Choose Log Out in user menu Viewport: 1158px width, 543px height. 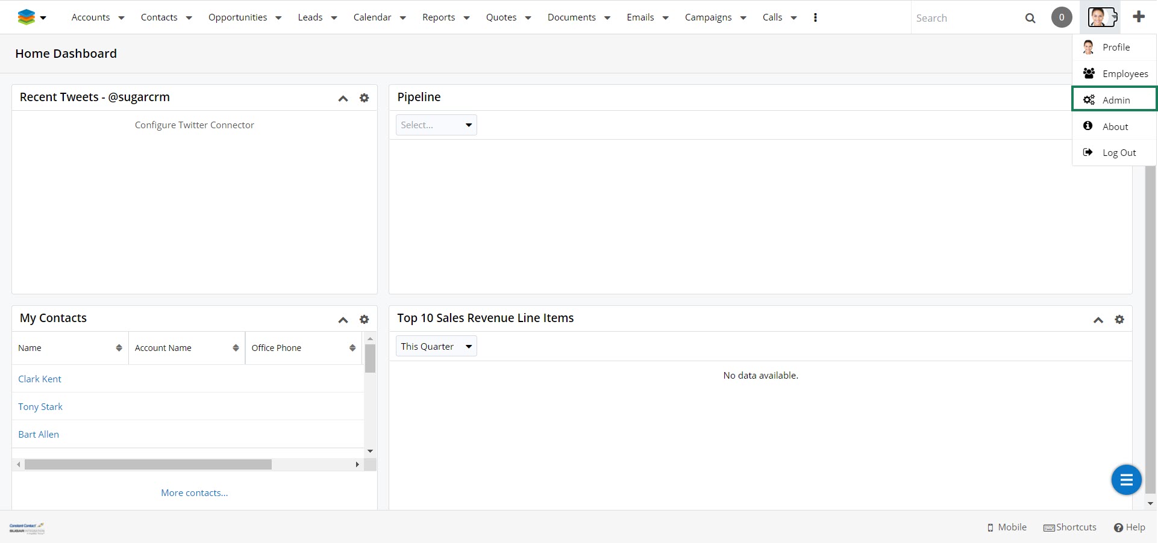[x=1118, y=153]
